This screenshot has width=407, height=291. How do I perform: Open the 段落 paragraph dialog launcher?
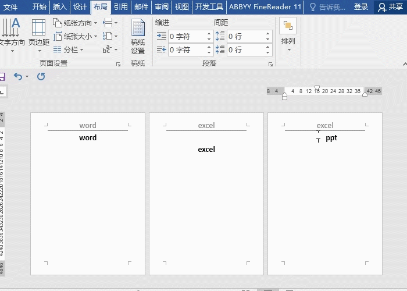coord(270,63)
